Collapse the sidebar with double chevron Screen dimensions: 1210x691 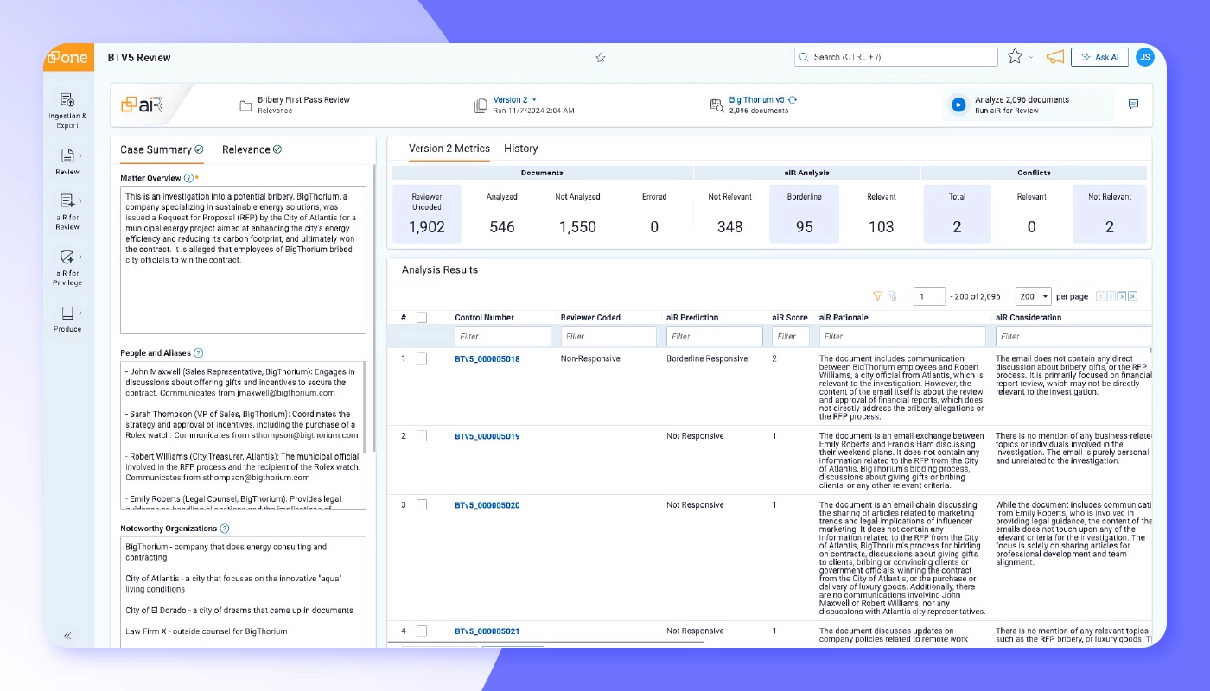(x=67, y=636)
